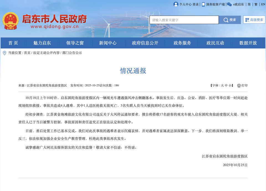Expand the 新闻中心 navigation menu
Viewport: 266px width, 191px height.
point(108,43)
